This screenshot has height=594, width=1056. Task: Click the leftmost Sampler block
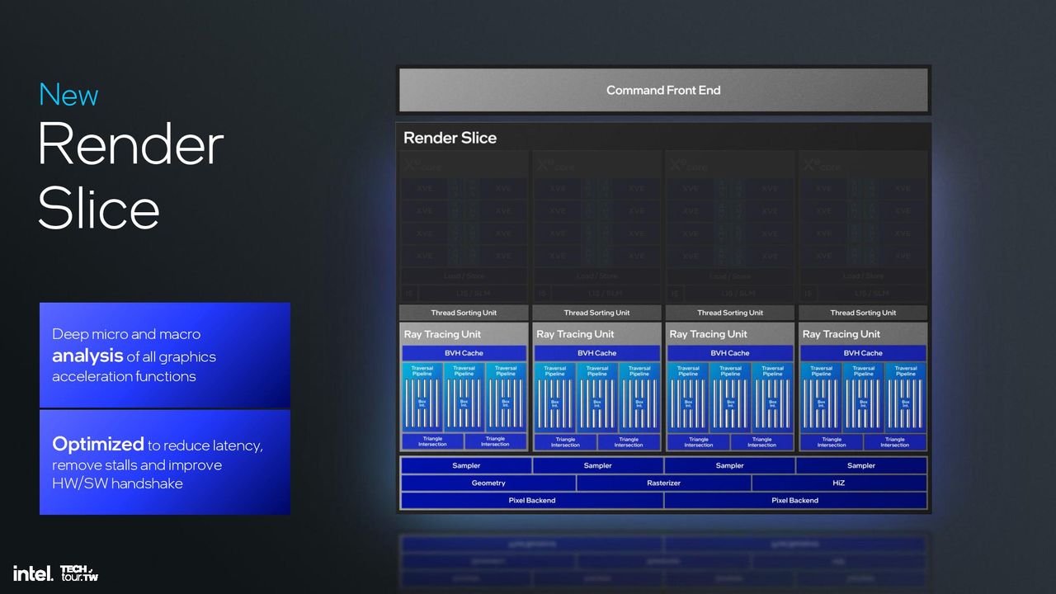tap(466, 465)
